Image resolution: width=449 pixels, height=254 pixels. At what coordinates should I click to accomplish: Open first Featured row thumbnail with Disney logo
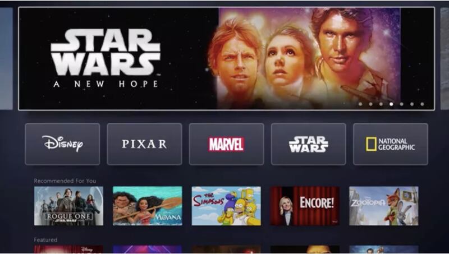pos(68,249)
